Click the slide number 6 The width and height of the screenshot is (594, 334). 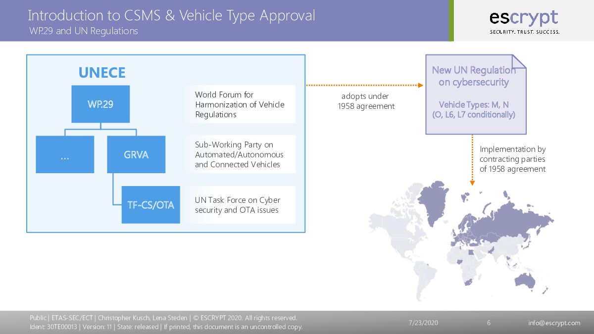[x=489, y=323]
